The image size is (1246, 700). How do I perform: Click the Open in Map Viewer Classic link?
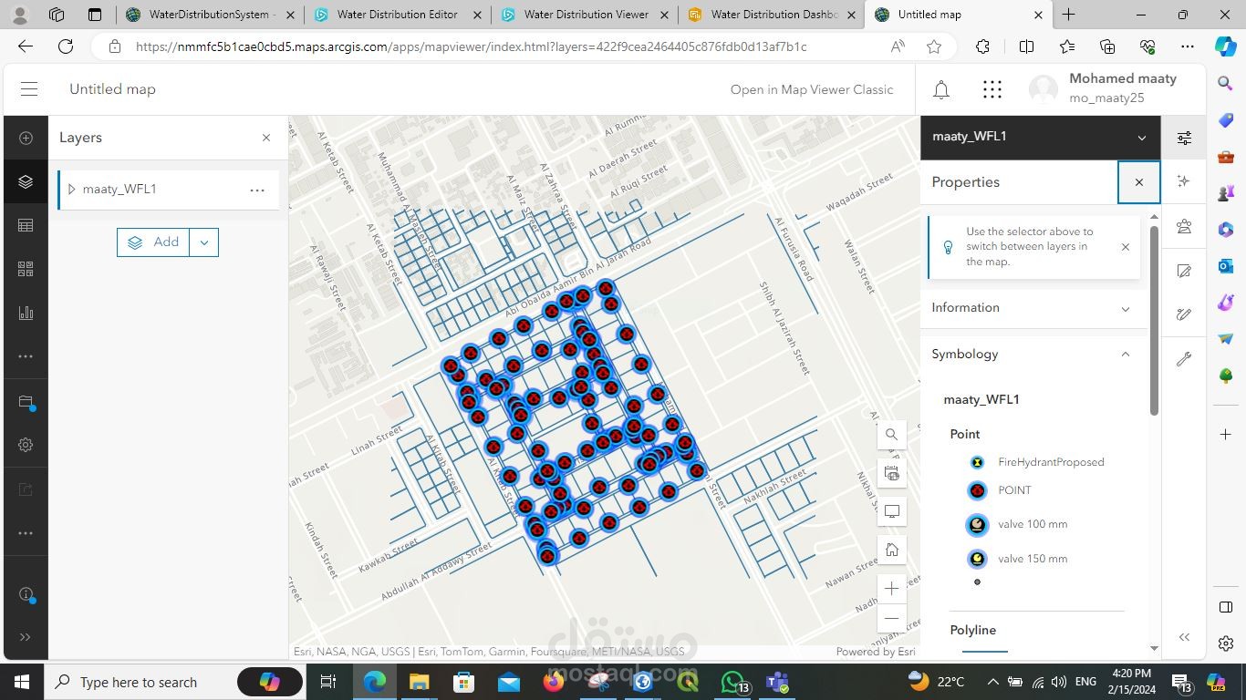pos(812,89)
